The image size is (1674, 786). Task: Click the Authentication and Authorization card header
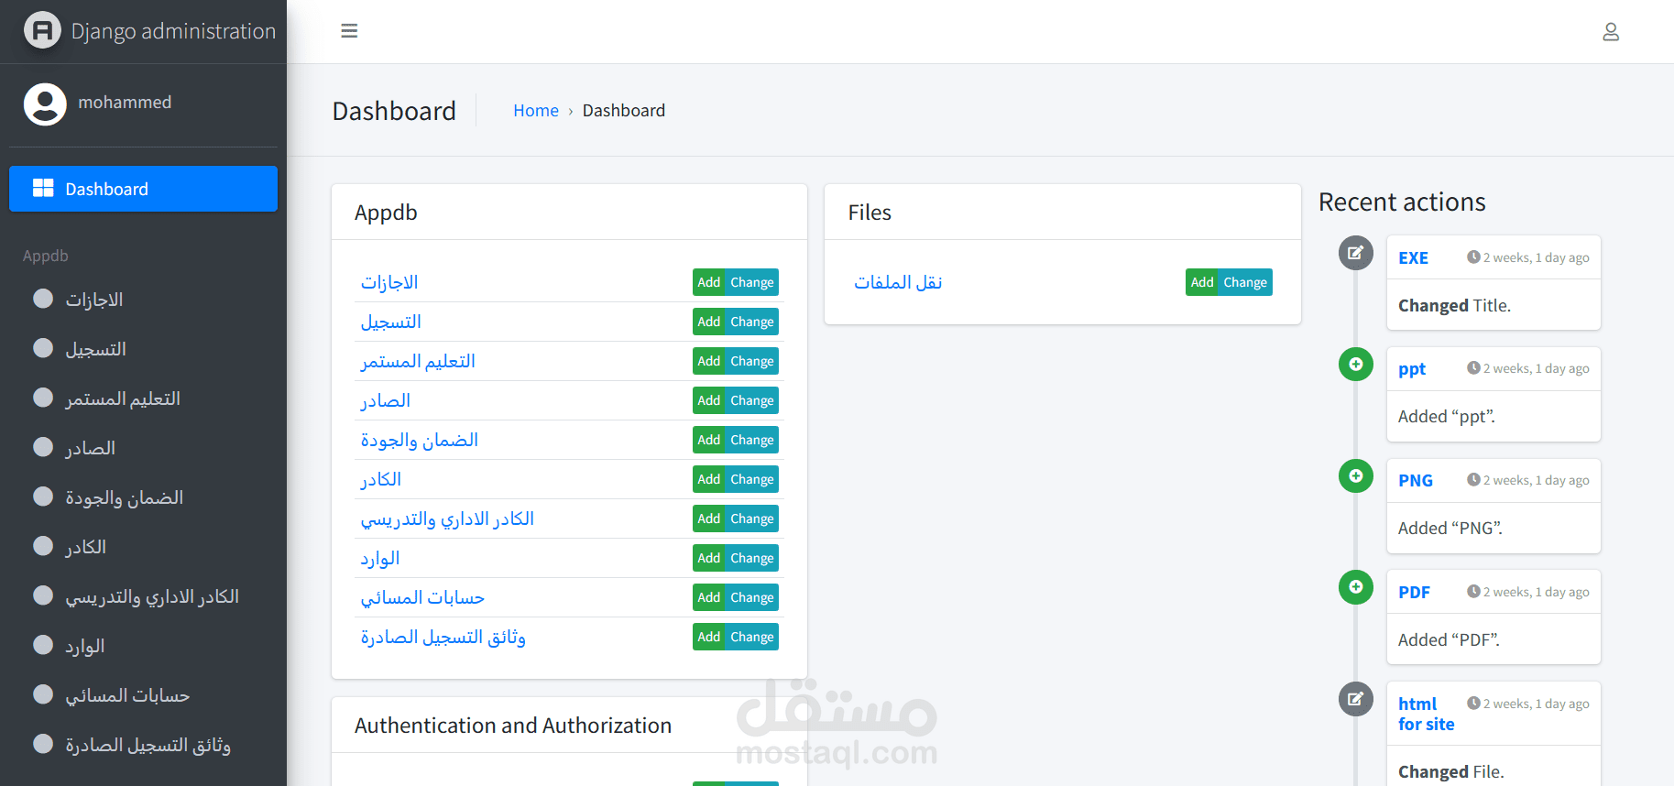(569, 726)
